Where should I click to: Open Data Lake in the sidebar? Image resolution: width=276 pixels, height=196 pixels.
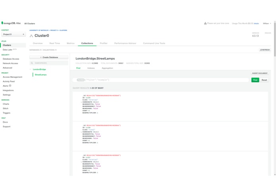[x=8, y=50]
